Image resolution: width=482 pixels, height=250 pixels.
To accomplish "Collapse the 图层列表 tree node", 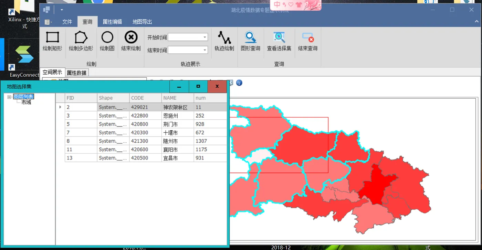I will [9, 97].
